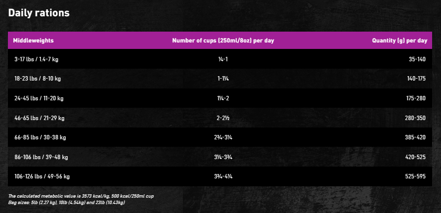Click the 385-420 grams value

[x=415, y=137]
